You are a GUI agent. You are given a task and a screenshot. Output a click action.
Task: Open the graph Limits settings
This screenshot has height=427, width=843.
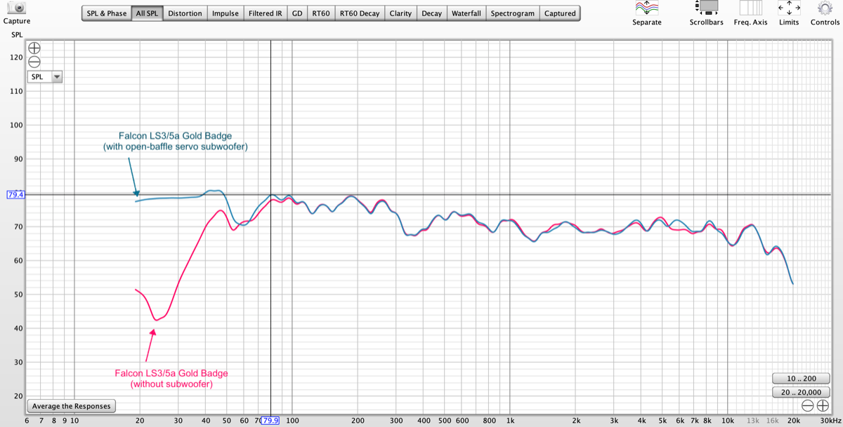[789, 8]
